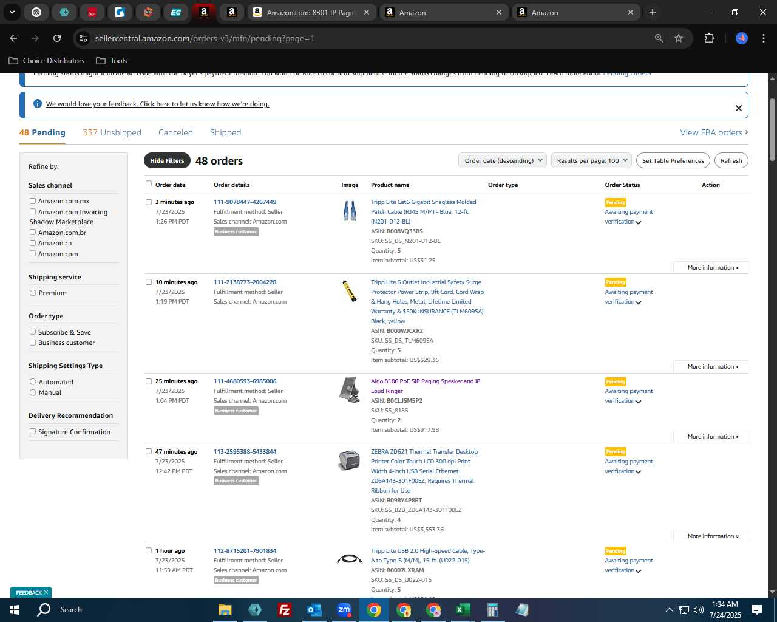Open the volume speaker icon in system tray
This screenshot has width=777, height=622.
pos(698,610)
